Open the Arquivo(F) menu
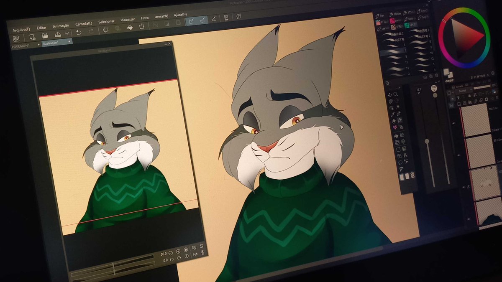 coord(21,30)
